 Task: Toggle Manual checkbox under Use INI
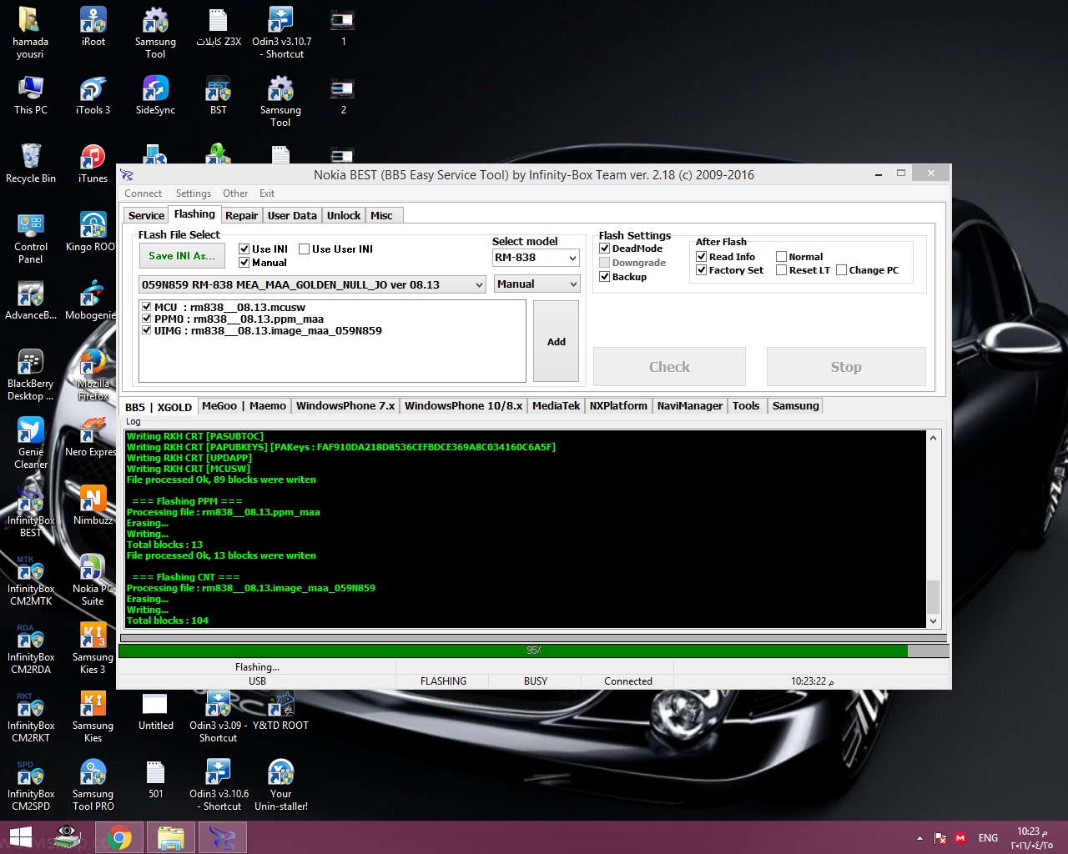(x=244, y=262)
